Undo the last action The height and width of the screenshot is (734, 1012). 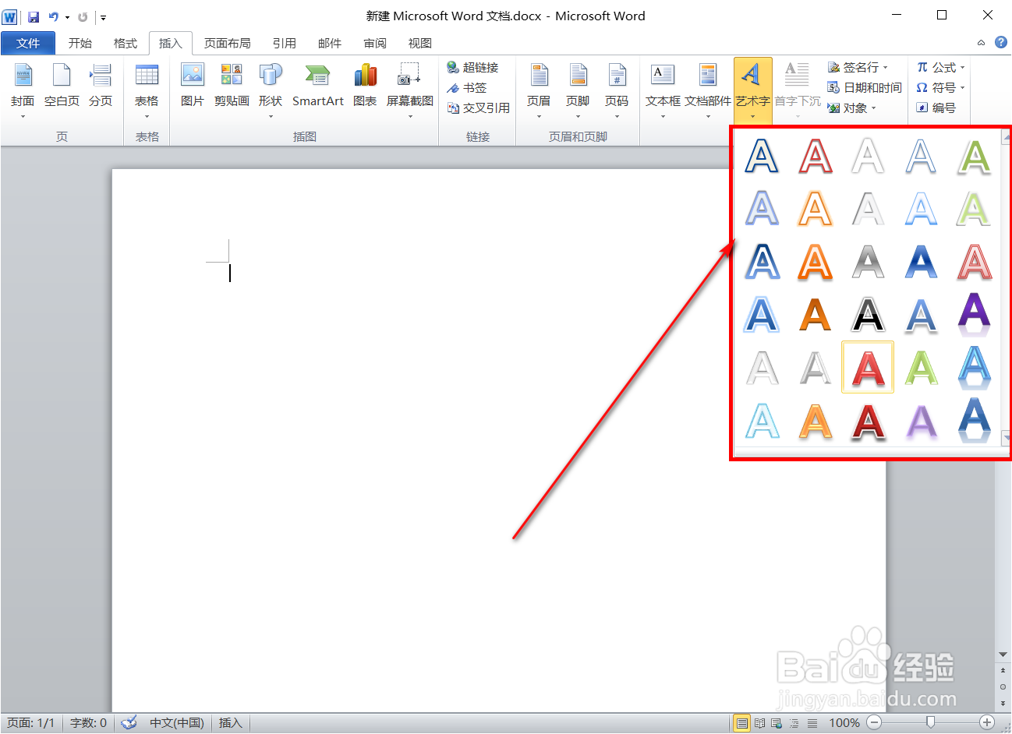53,16
